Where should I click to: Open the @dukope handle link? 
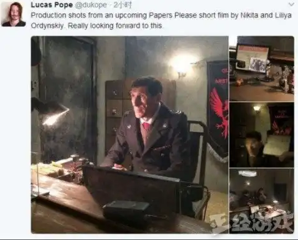click(91, 5)
